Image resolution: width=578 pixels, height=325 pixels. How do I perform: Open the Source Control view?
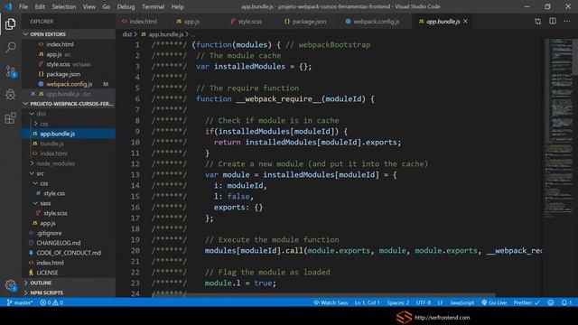coord(11,71)
